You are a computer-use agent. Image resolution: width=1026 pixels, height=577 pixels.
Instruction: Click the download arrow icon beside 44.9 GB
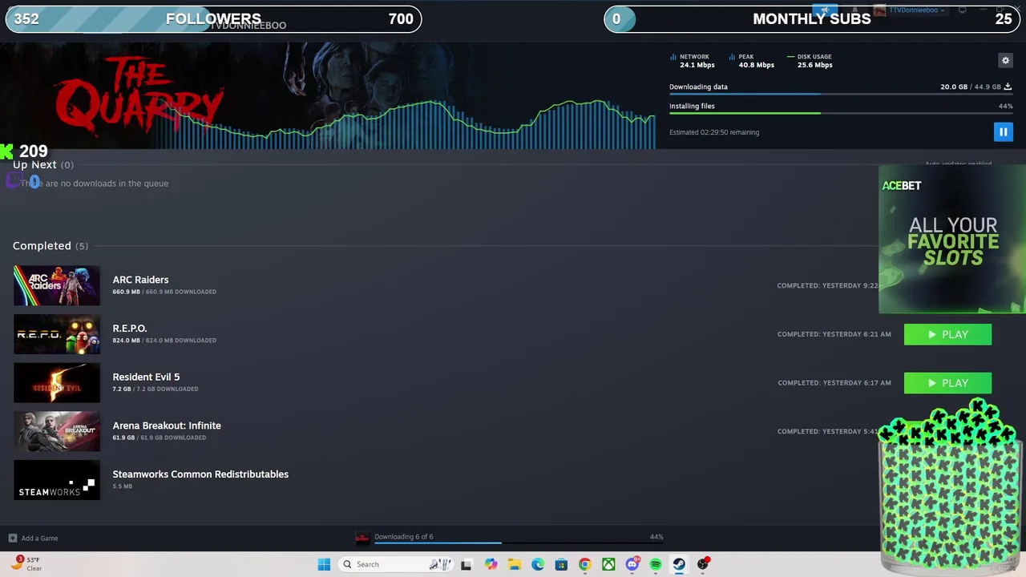tap(1008, 87)
